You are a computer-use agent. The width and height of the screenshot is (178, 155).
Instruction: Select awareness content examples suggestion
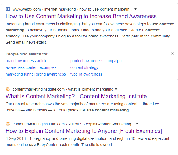[x=31, y=67]
